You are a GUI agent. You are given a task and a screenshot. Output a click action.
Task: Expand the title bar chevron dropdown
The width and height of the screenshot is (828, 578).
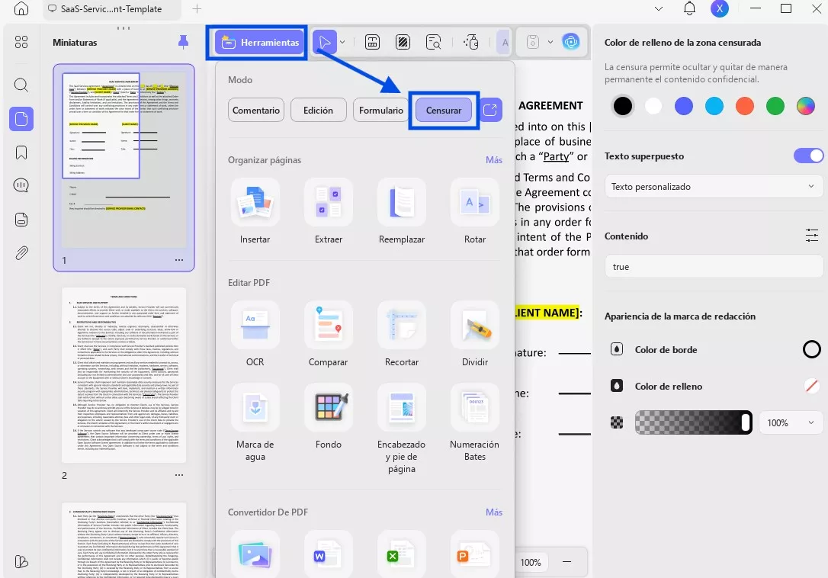659,8
